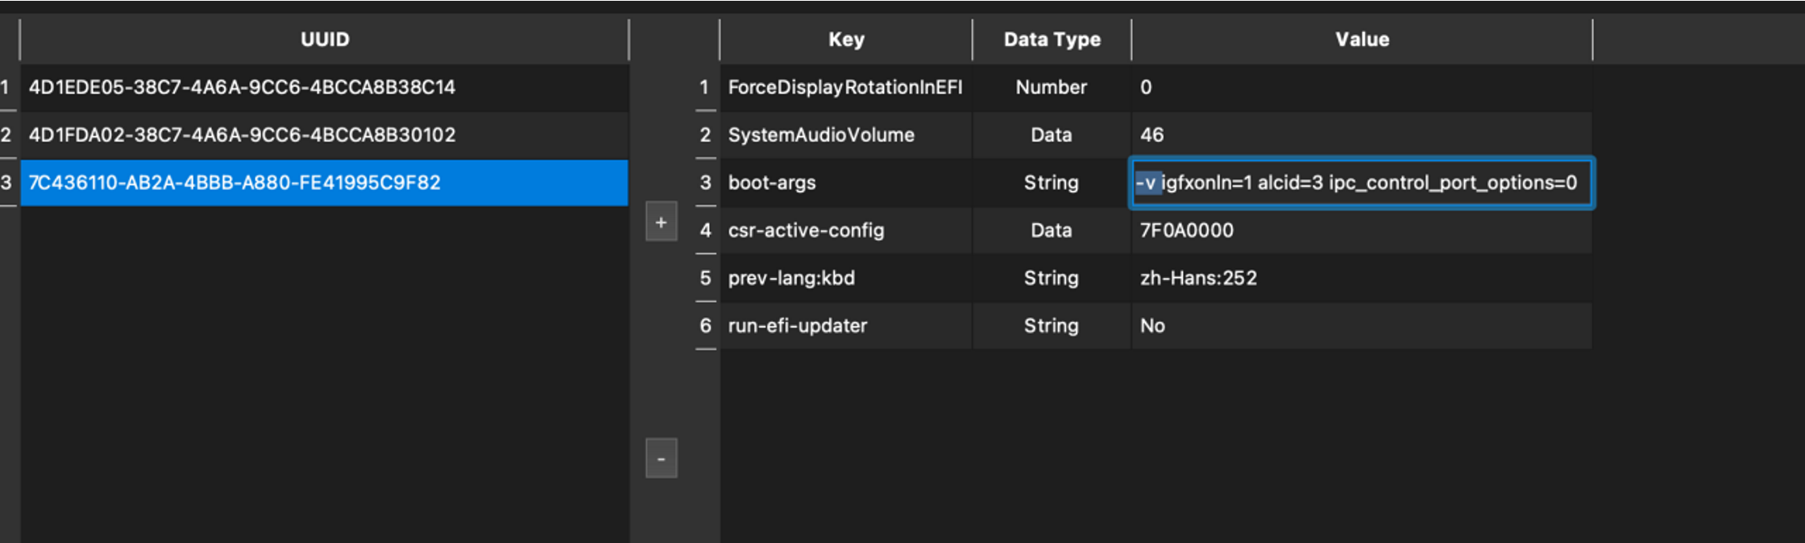Click the run-efi-updater value No
Viewport: 1805px width, 543px height.
(x=1152, y=325)
